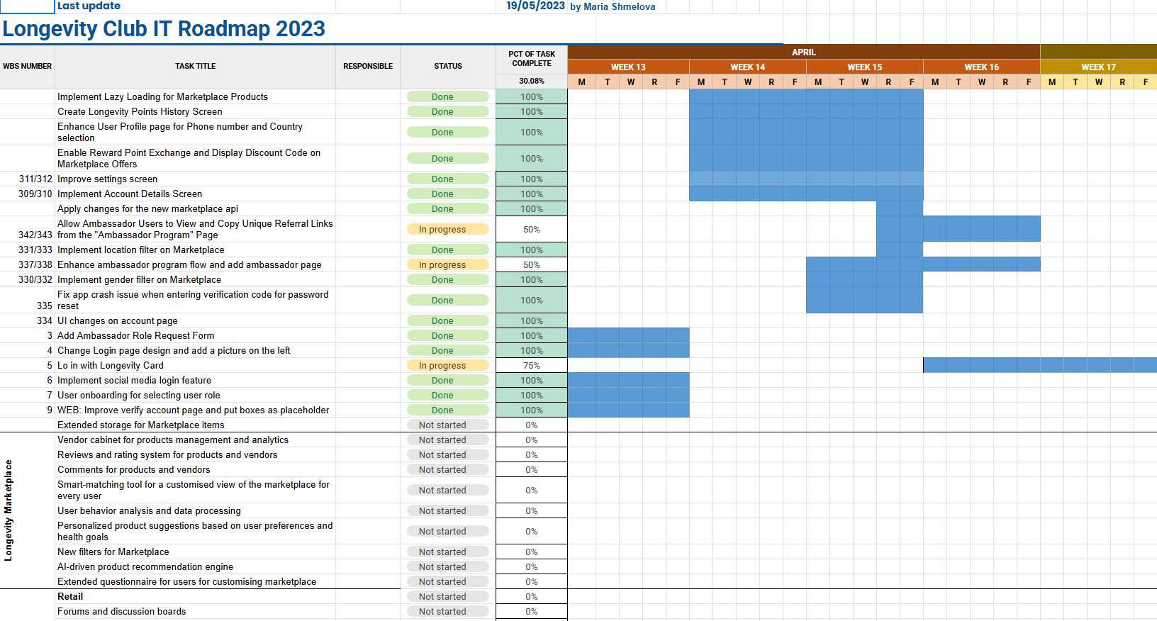This screenshot has height=621, width=1157.
Task: Open 'Not started' status dropdown in Retail row
Action: point(447,597)
